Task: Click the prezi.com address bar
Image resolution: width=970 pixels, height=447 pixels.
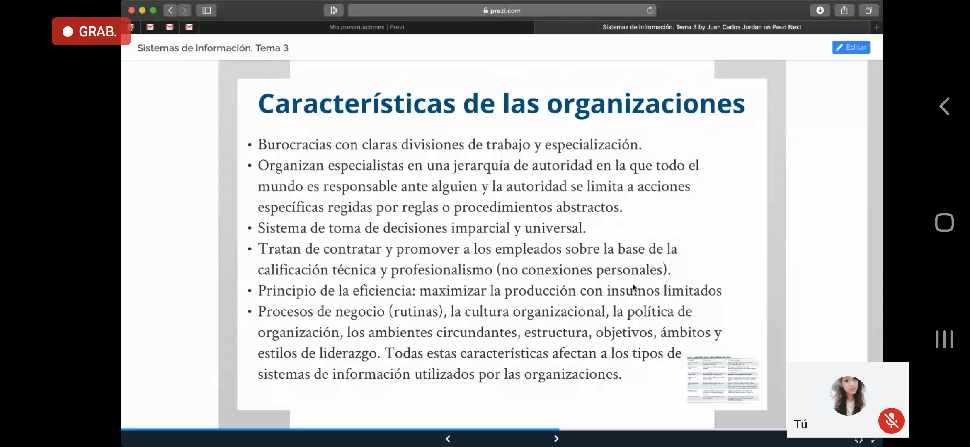Action: 501,10
